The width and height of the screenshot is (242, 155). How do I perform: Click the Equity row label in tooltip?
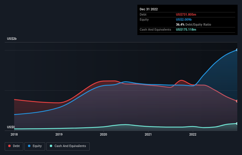coord(144,19)
